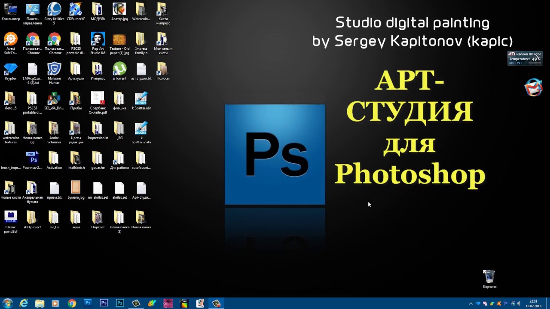Select the Мои сеты и кисти folder

pos(163,43)
